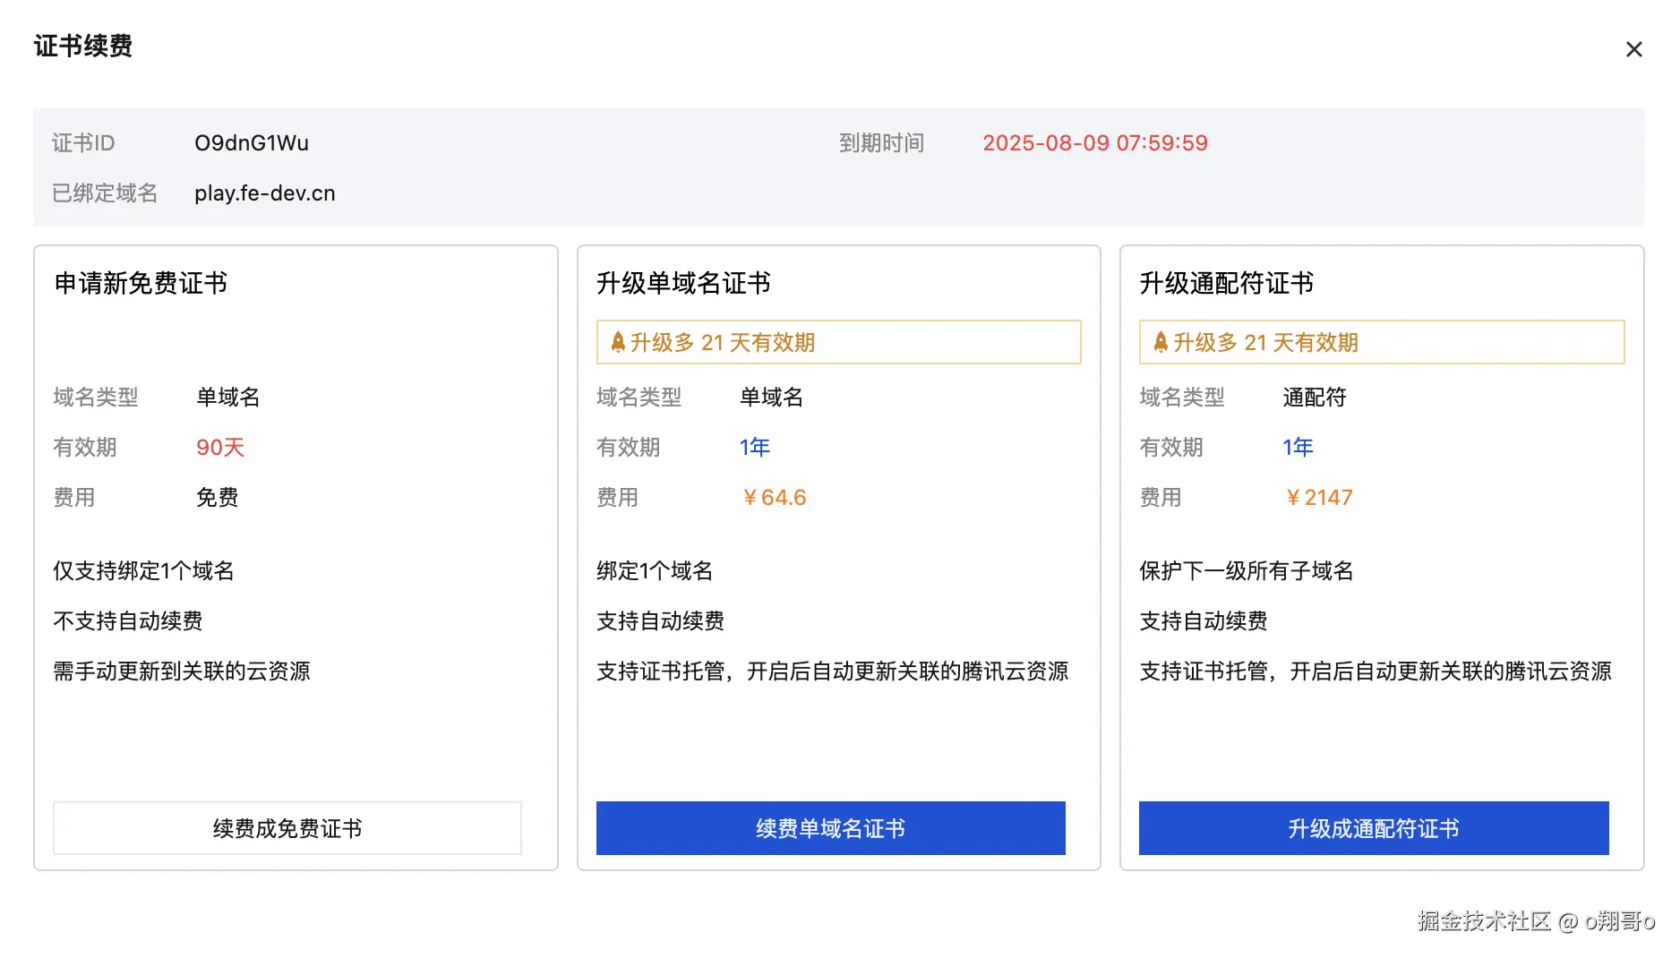The width and height of the screenshot is (1680, 958).
Task: Click the rocket icon in single-domain upgrade banner
Action: click(x=618, y=342)
